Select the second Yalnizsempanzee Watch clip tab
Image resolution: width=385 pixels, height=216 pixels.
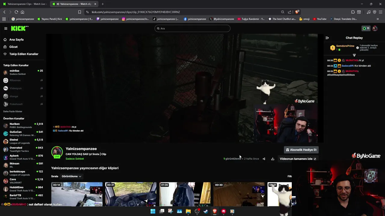click(74, 4)
